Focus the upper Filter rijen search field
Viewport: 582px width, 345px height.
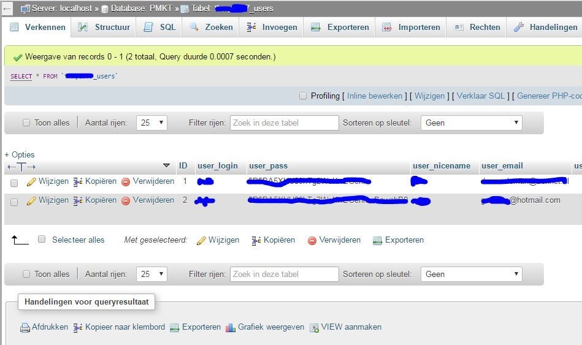click(285, 123)
